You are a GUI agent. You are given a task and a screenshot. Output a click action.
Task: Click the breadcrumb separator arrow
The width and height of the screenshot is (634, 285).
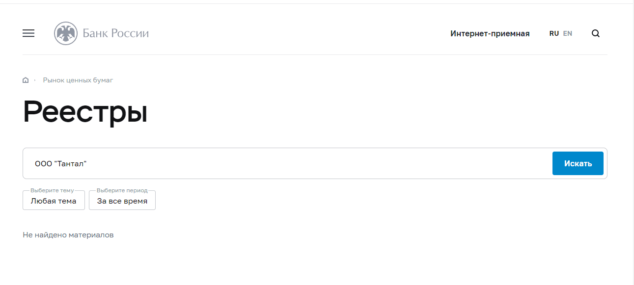coord(35,80)
